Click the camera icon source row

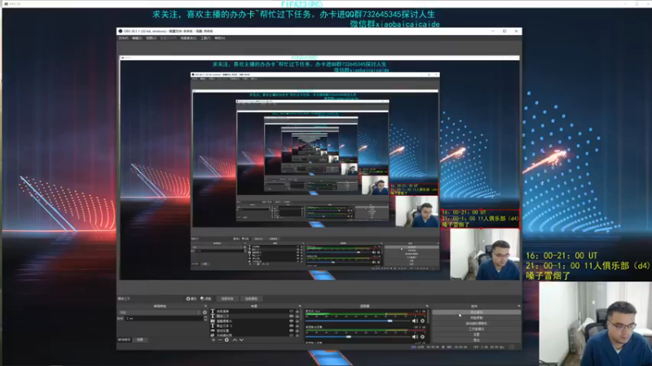(x=213, y=320)
